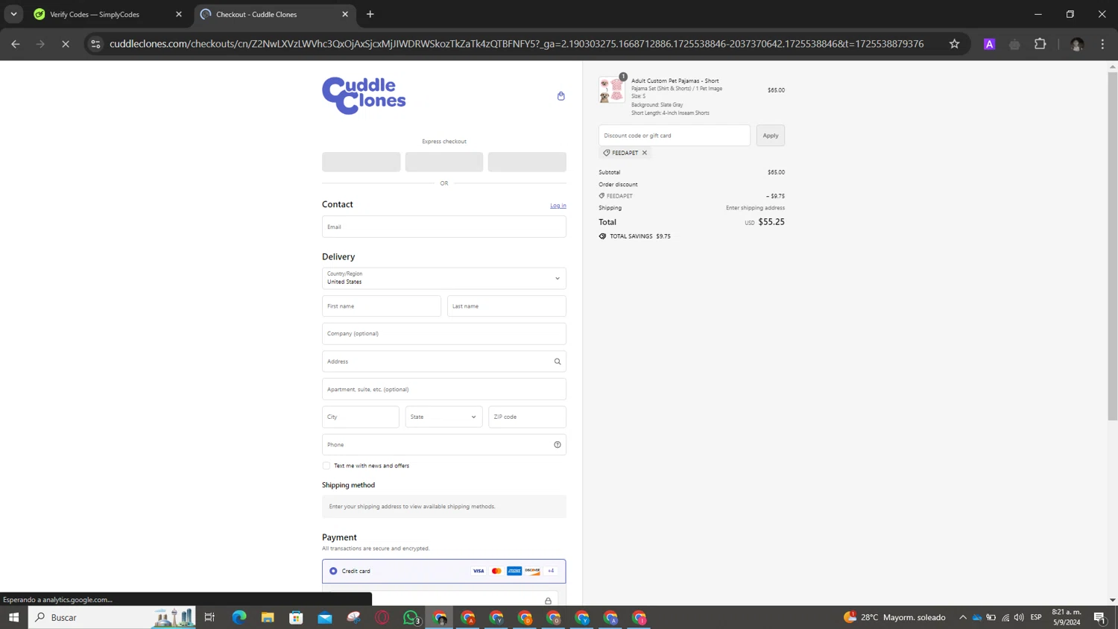Expand the additional card brands +4 badge
Image resolution: width=1118 pixels, height=629 pixels.
pos(551,571)
